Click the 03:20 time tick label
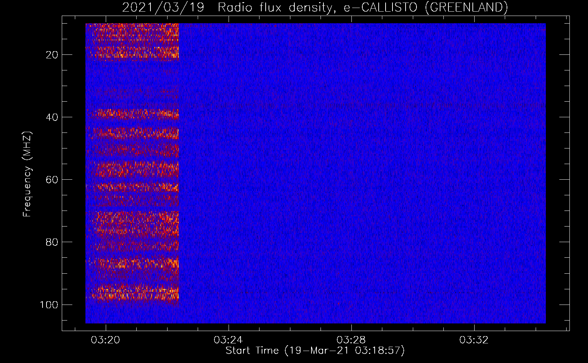 pos(105,340)
